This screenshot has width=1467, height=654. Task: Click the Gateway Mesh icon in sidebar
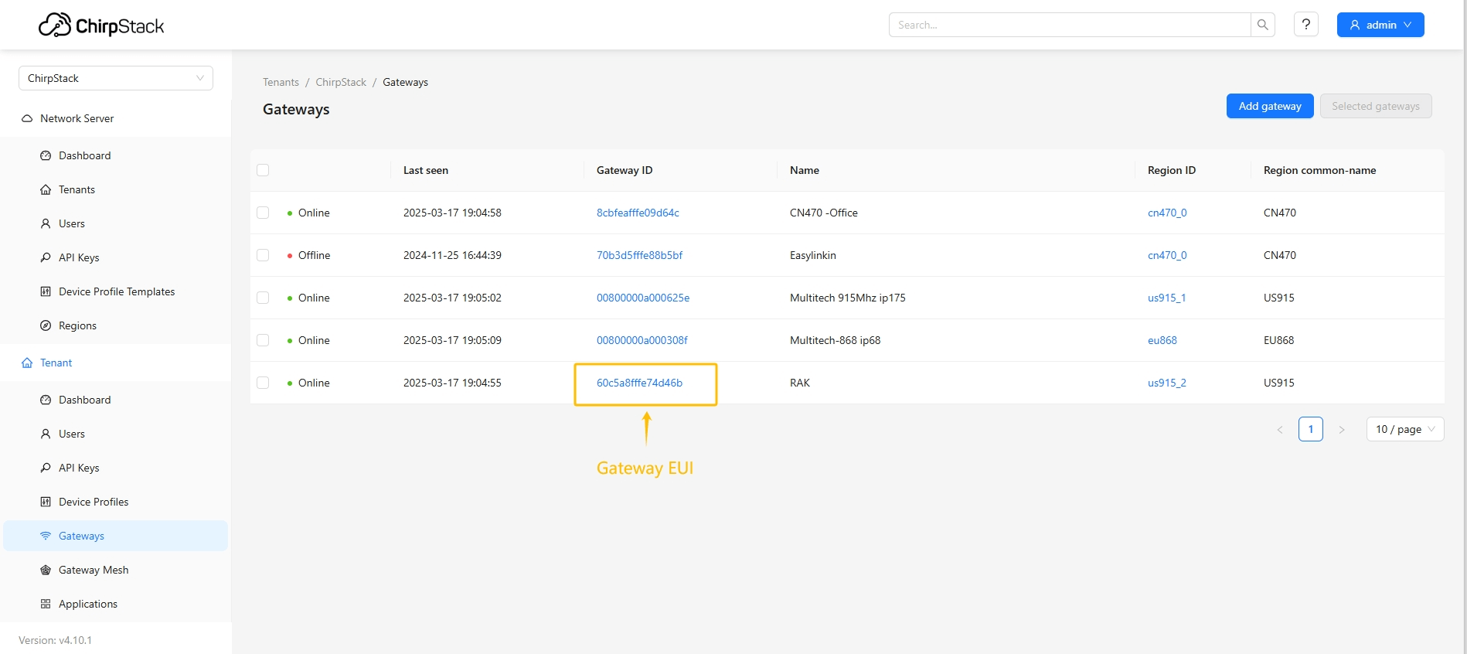coord(46,570)
